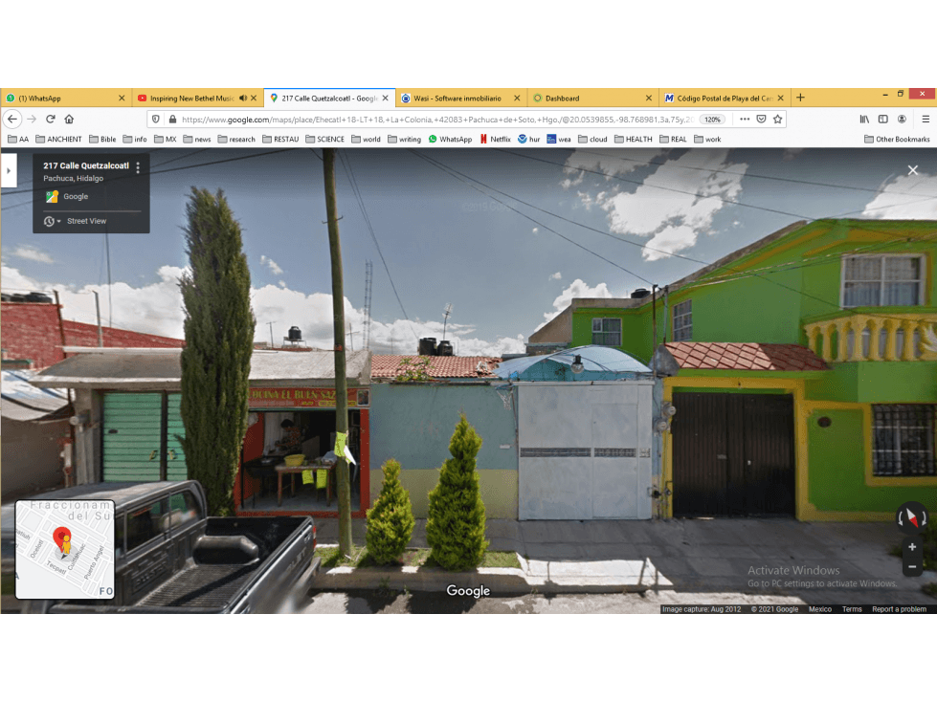Screen dimensions: 937x702
Task: Show sidebars icon in toolbar
Action: coord(883,120)
